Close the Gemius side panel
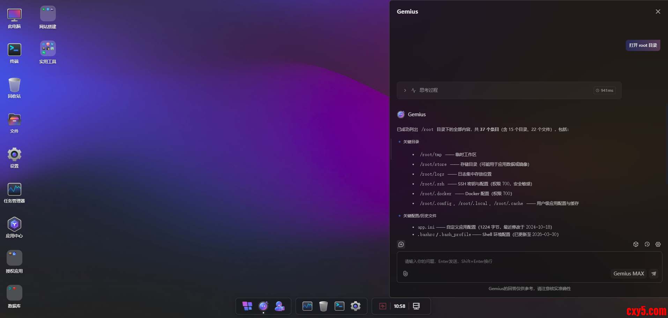 (x=658, y=12)
